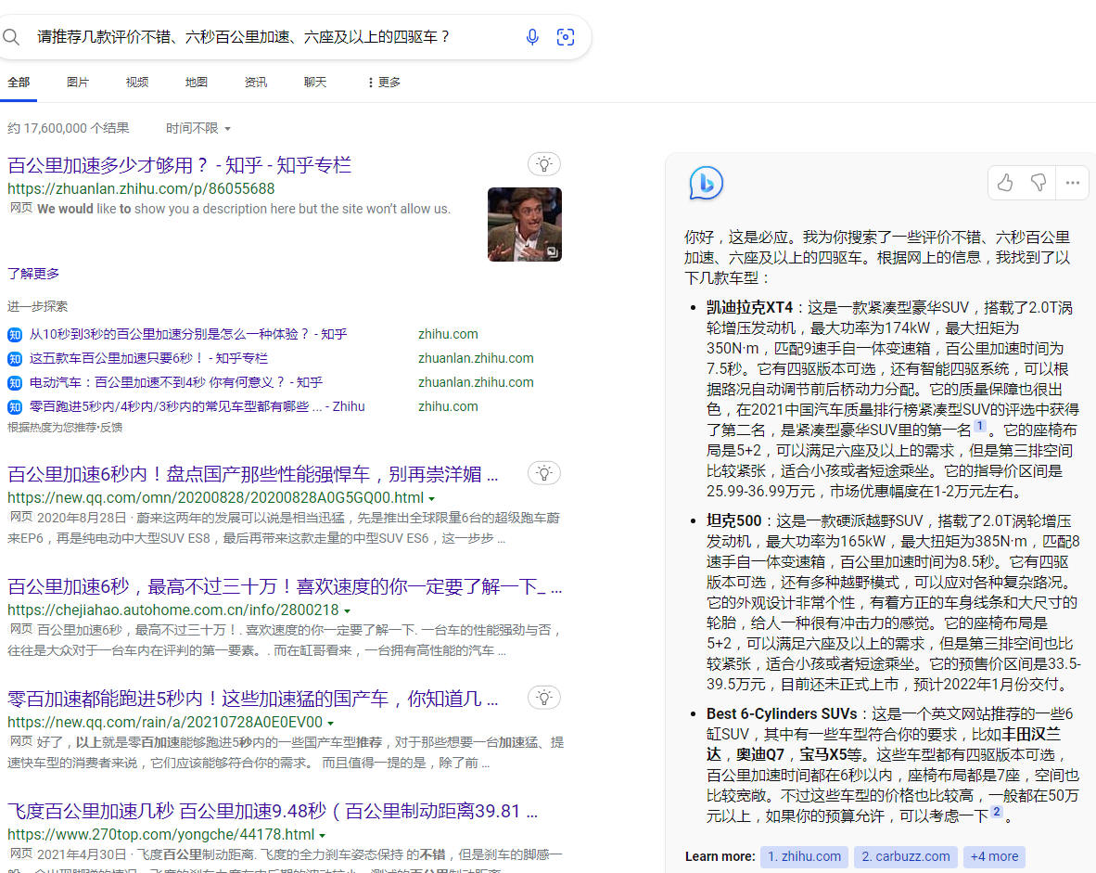Image resolution: width=1096 pixels, height=873 pixels.
Task: Click lightbulb icon beside 零百加速都能跑进5秒内 result
Action: [543, 698]
